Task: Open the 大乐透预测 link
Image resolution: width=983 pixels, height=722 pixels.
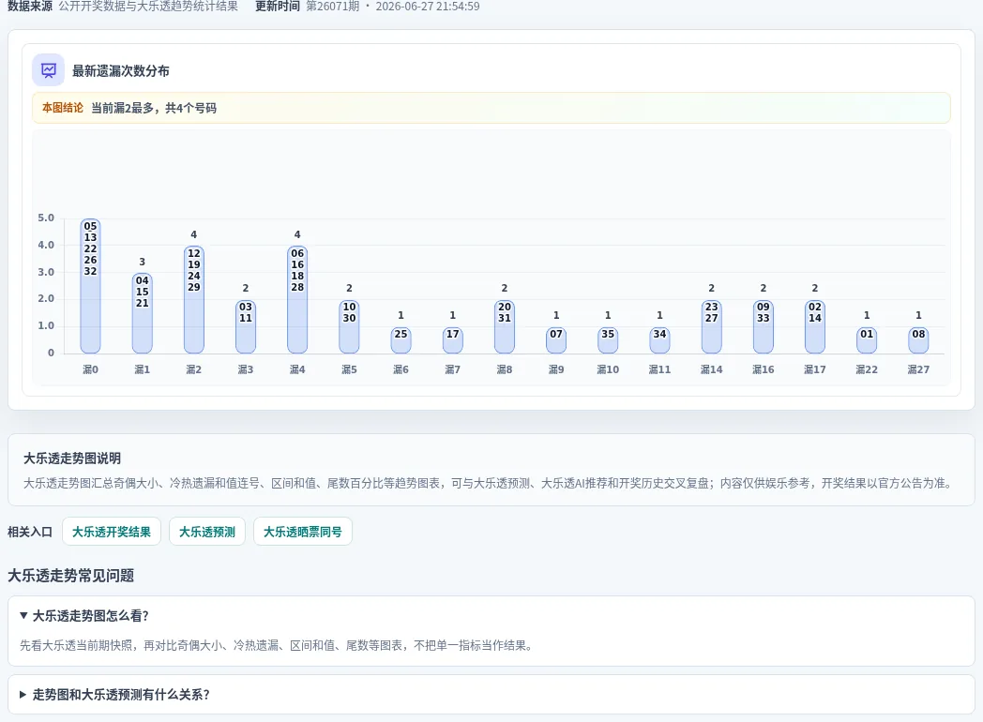Action: [x=207, y=532]
